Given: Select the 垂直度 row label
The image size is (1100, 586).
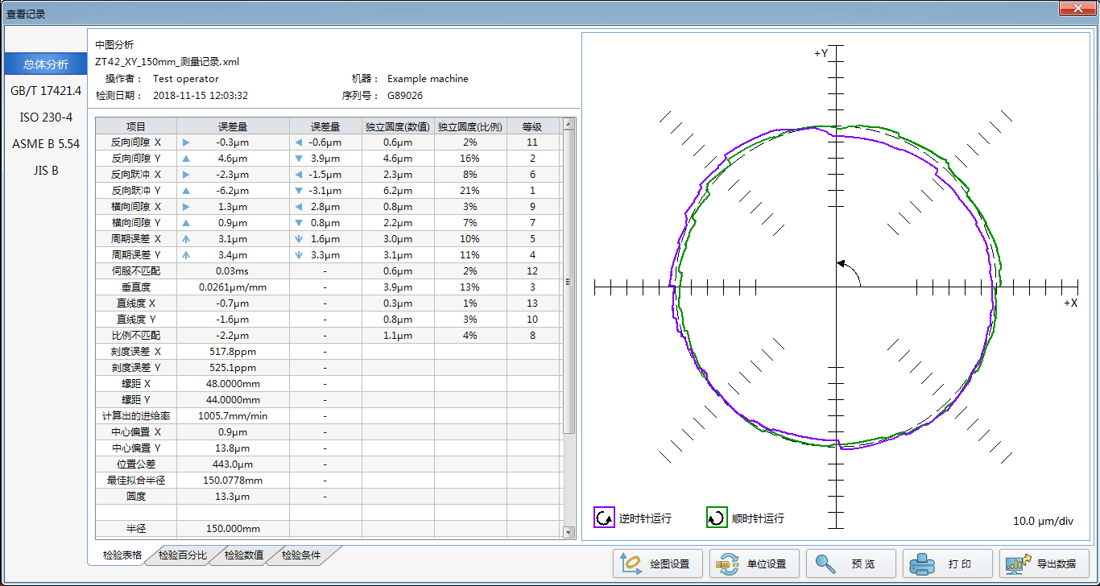Looking at the screenshot, I should pyautogui.click(x=136, y=287).
